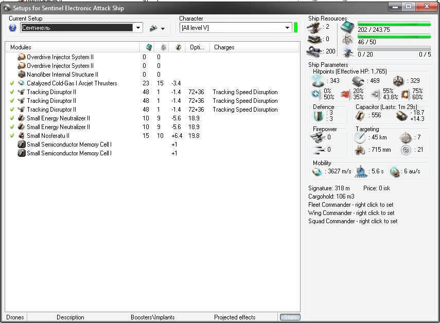Click Wing Commander - right click to set

click(351, 213)
